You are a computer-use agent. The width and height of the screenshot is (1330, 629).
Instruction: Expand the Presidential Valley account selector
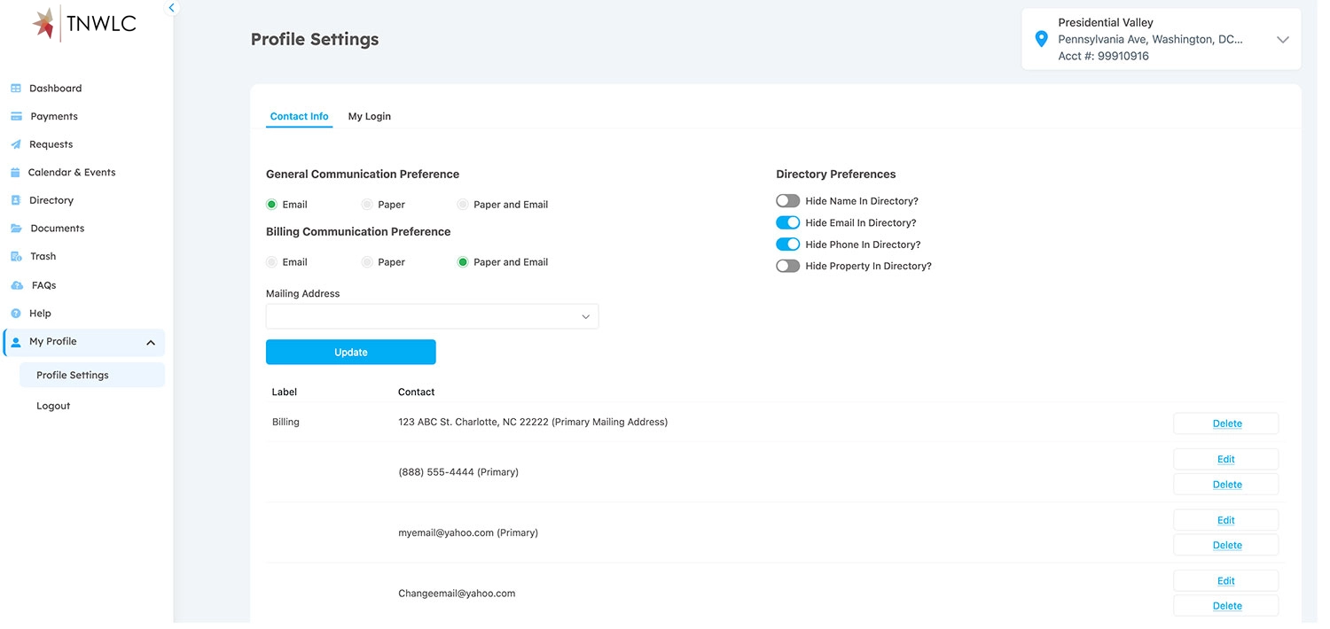(1282, 40)
